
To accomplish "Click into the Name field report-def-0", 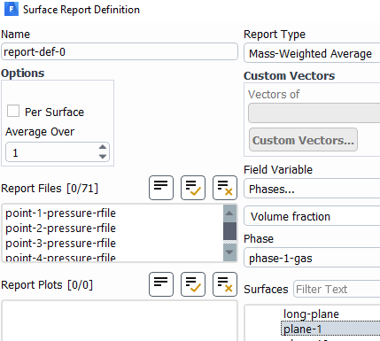I will pos(120,52).
